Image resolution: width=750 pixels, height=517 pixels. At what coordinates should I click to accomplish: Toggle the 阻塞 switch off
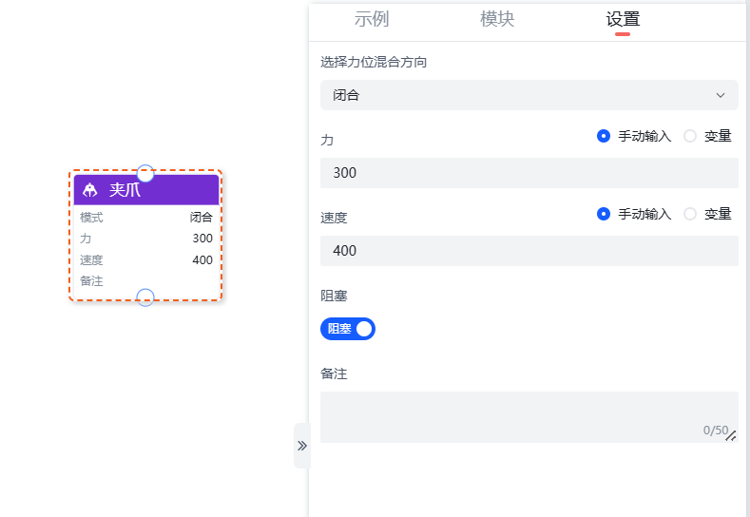coord(348,329)
